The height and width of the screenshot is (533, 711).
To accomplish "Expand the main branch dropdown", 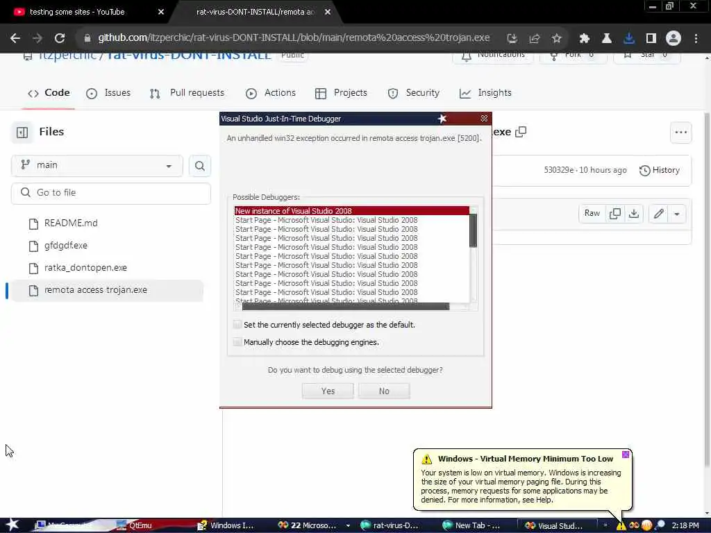I will click(x=97, y=165).
